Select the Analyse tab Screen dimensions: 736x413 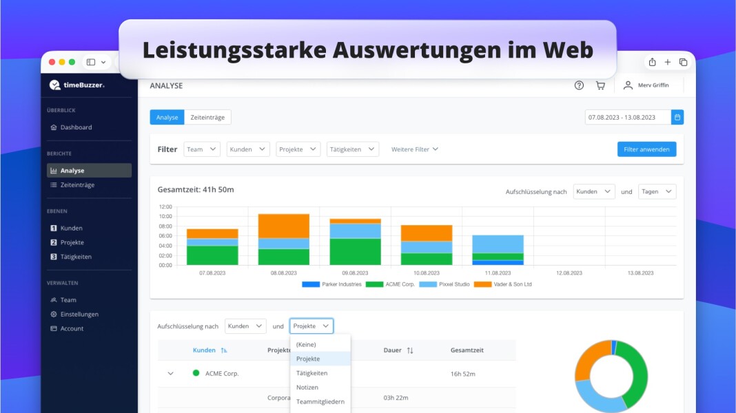click(166, 116)
